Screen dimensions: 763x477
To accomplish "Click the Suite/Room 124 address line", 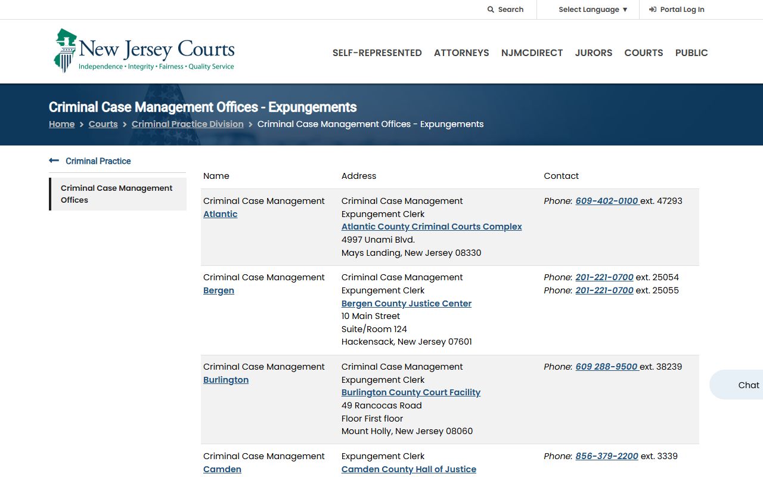I will click(x=374, y=329).
